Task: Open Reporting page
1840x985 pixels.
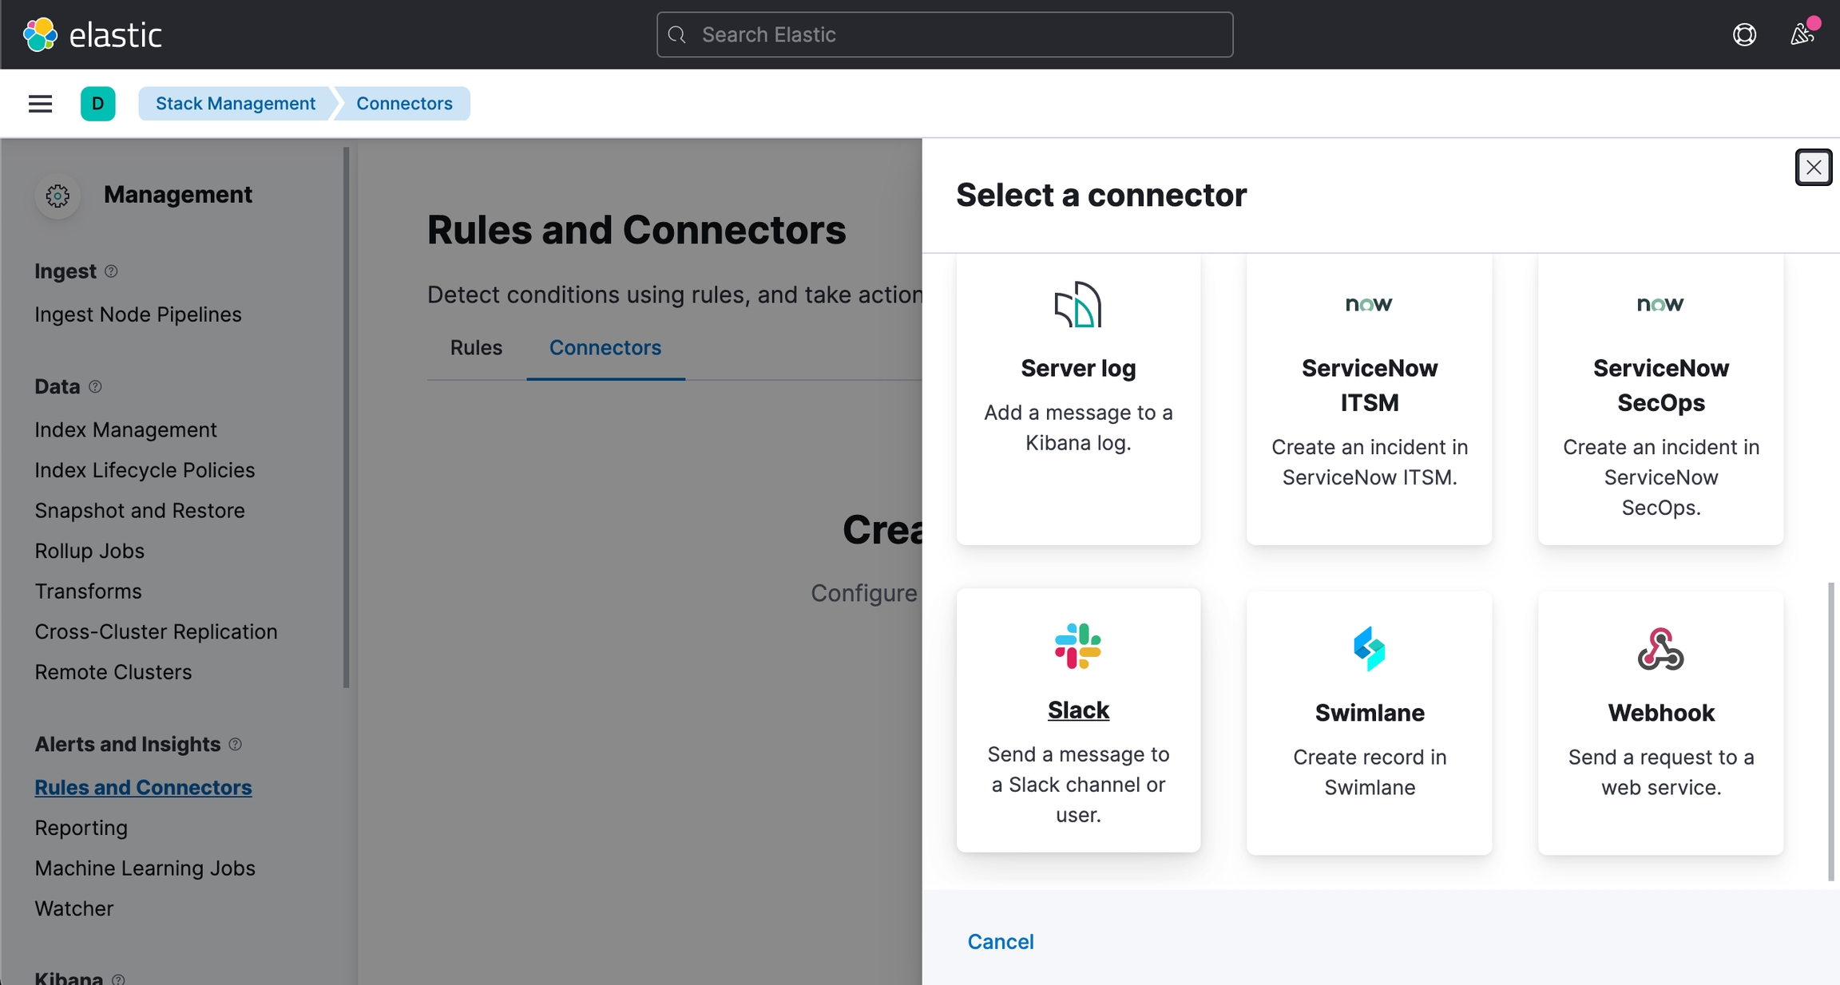Action: [x=81, y=828]
